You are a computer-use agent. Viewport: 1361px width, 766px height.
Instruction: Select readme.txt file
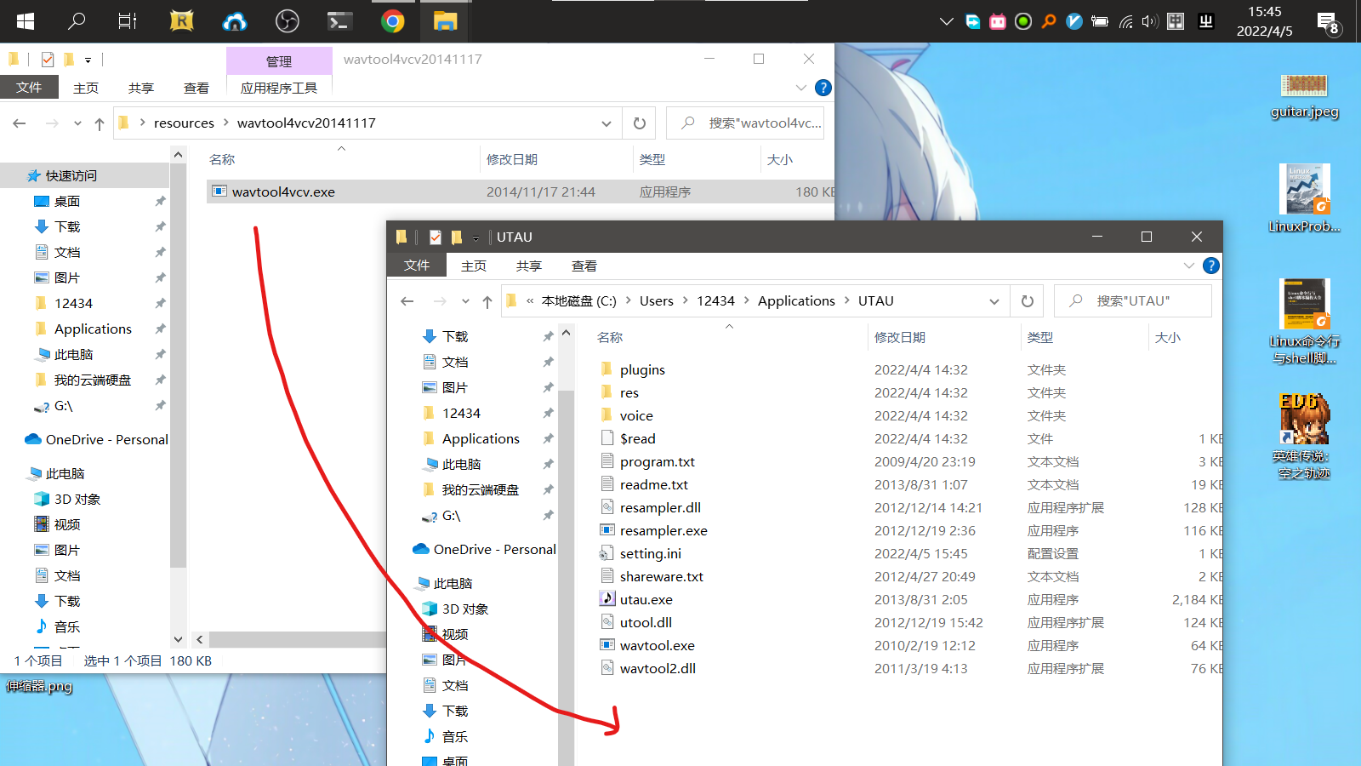[x=653, y=484]
